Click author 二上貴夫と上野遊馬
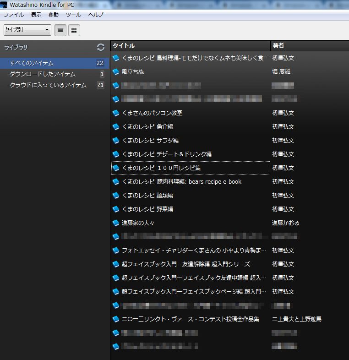The width and height of the screenshot is (349, 360). point(297,319)
